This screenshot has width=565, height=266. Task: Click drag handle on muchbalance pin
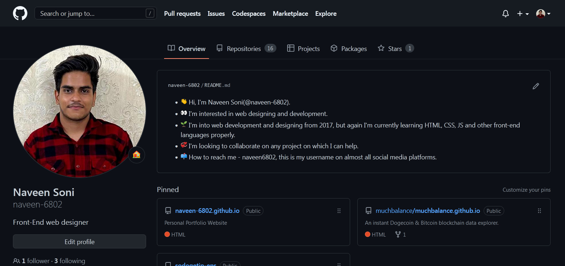(539, 211)
